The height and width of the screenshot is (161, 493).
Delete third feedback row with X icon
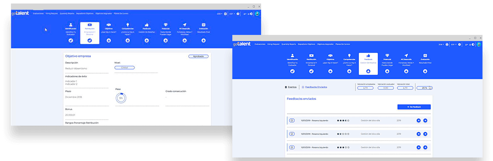[x=418, y=147]
